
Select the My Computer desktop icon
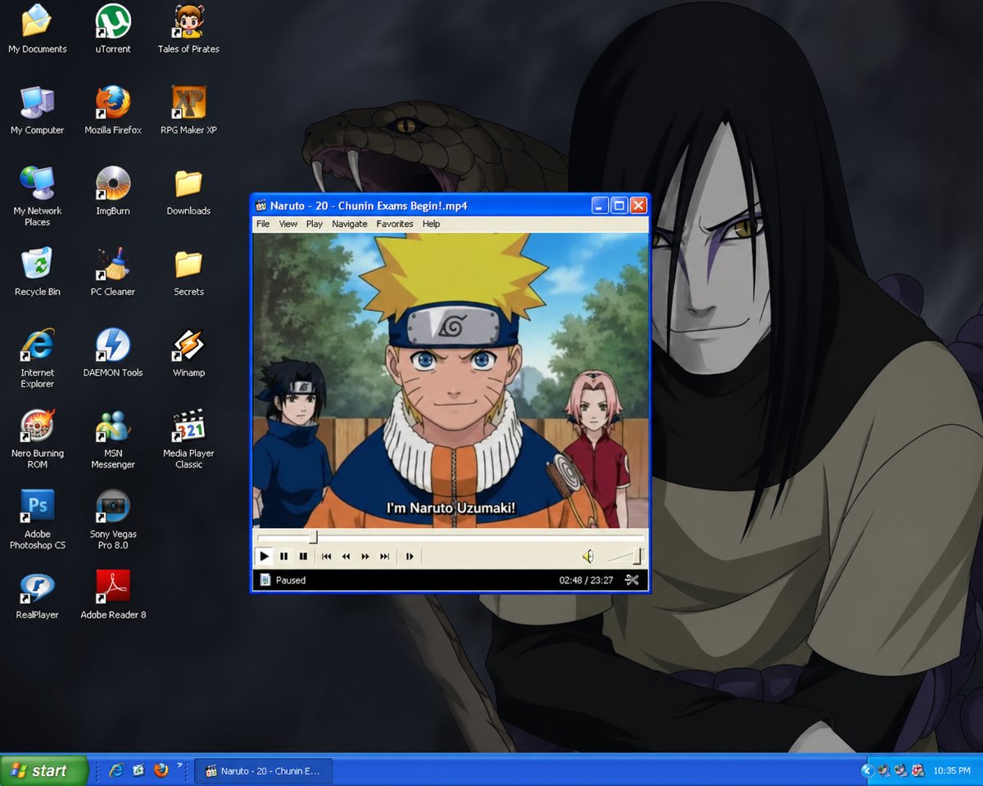click(37, 111)
